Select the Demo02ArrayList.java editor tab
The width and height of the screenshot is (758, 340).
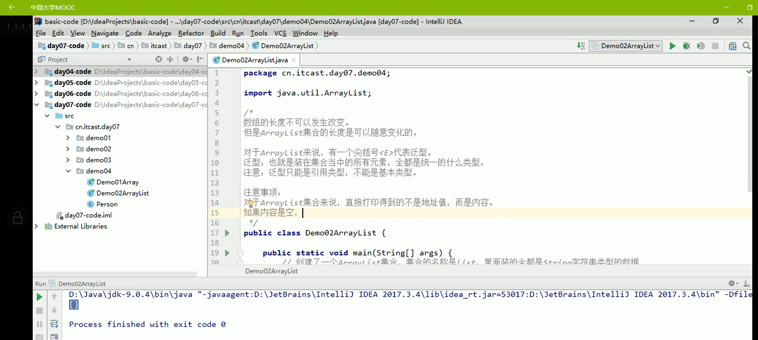click(x=254, y=60)
